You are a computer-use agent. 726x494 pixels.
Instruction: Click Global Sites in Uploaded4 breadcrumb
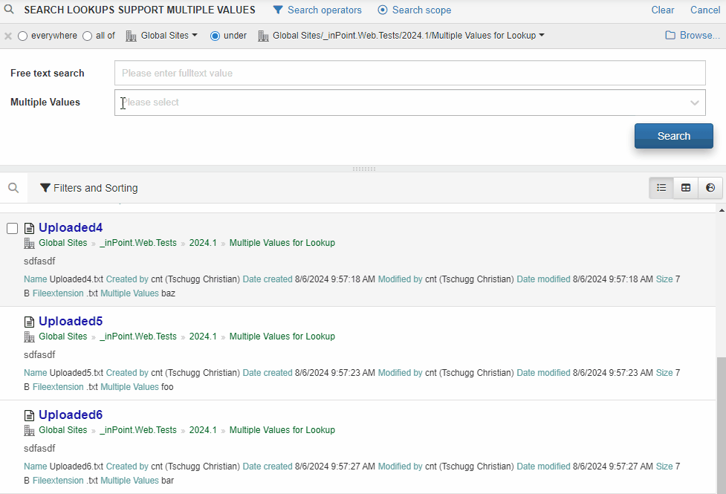(63, 243)
